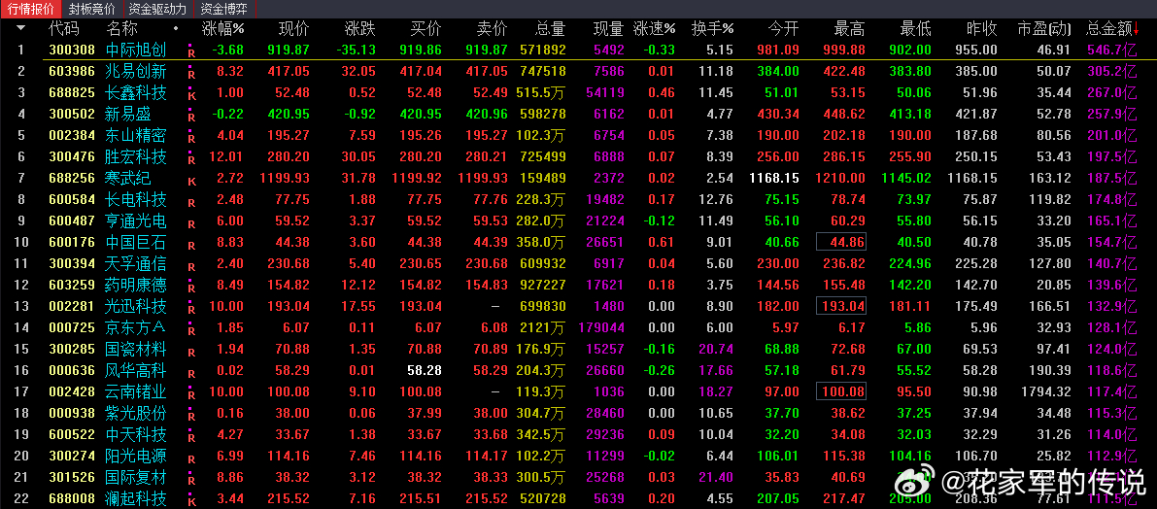This screenshot has width=1157, height=509.
Task: Sort by 名称 column header
Action: tap(121, 29)
